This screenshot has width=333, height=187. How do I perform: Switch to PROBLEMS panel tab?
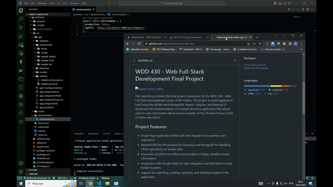tap(79, 134)
